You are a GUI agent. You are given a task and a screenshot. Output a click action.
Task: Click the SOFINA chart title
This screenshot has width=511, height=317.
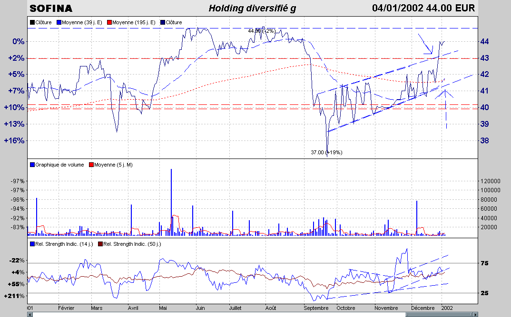(51, 9)
